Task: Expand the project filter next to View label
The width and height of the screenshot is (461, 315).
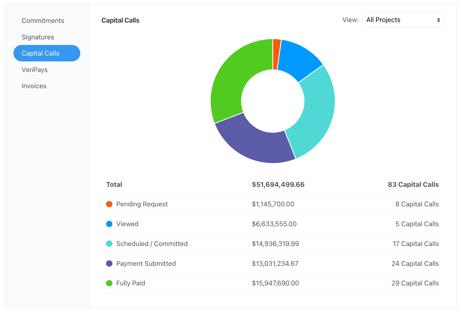Action: [x=402, y=20]
